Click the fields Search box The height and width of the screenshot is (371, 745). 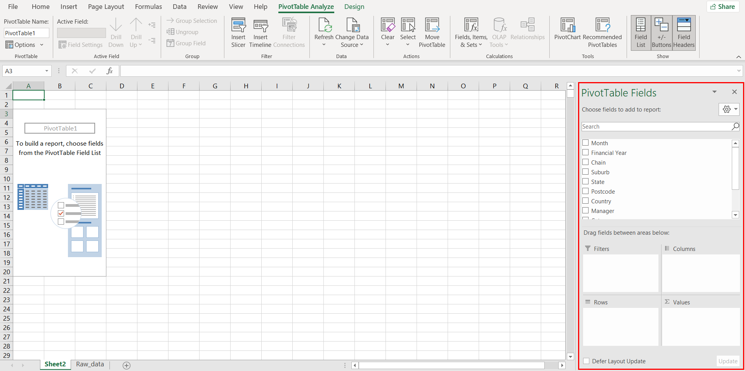click(656, 127)
